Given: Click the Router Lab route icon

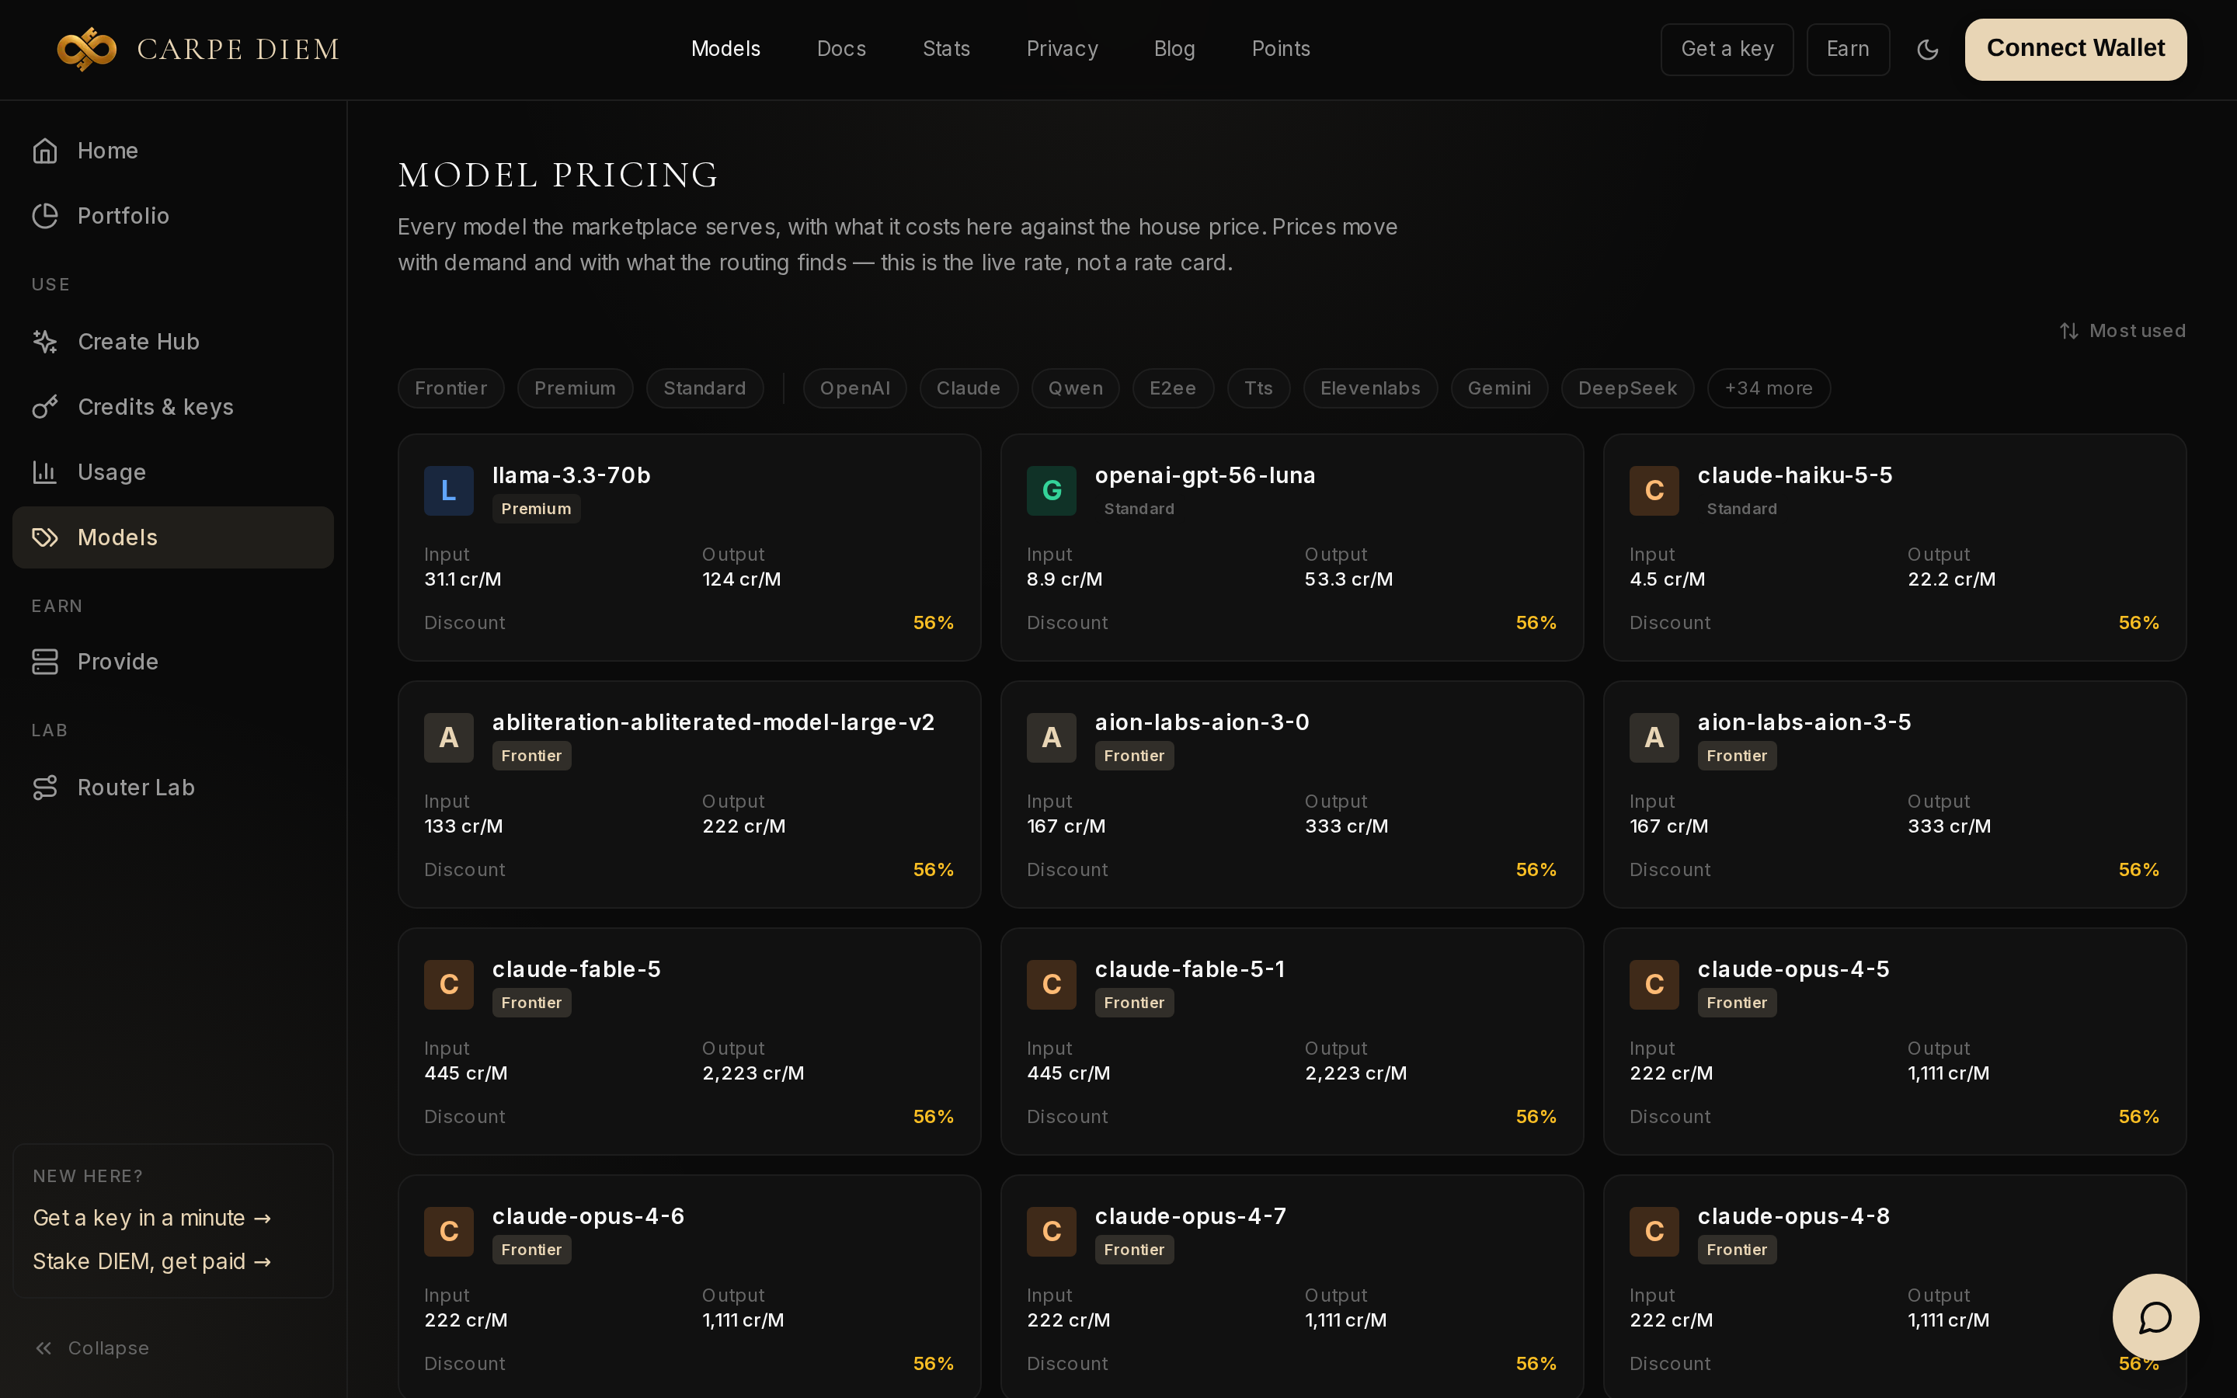Looking at the screenshot, I should (45, 788).
